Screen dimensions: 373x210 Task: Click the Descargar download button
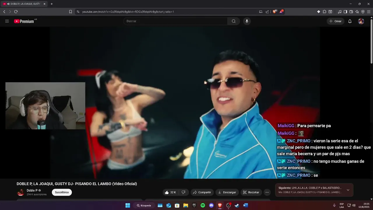[227, 192]
